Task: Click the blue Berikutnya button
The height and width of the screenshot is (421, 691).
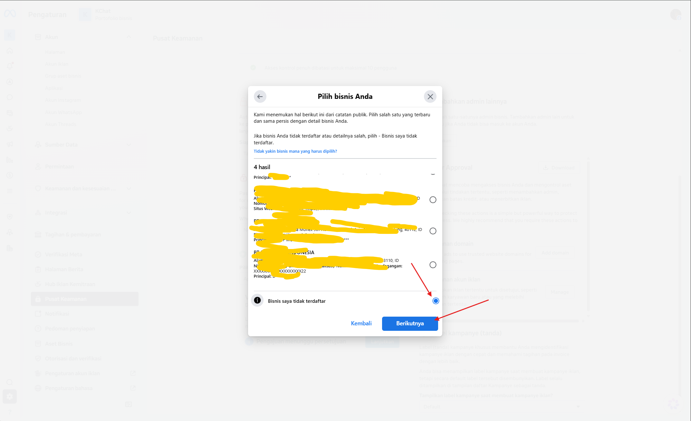Action: click(x=410, y=323)
